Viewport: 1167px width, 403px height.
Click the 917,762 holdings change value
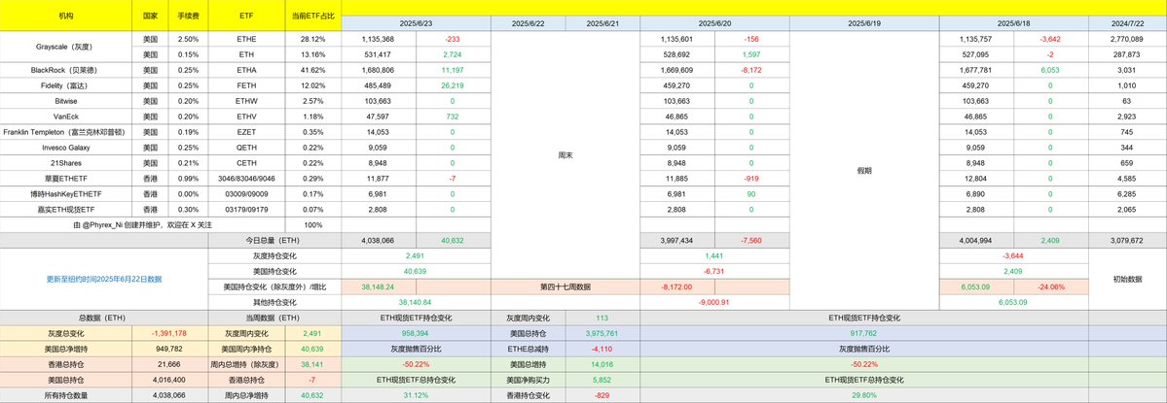pyautogui.click(x=864, y=334)
